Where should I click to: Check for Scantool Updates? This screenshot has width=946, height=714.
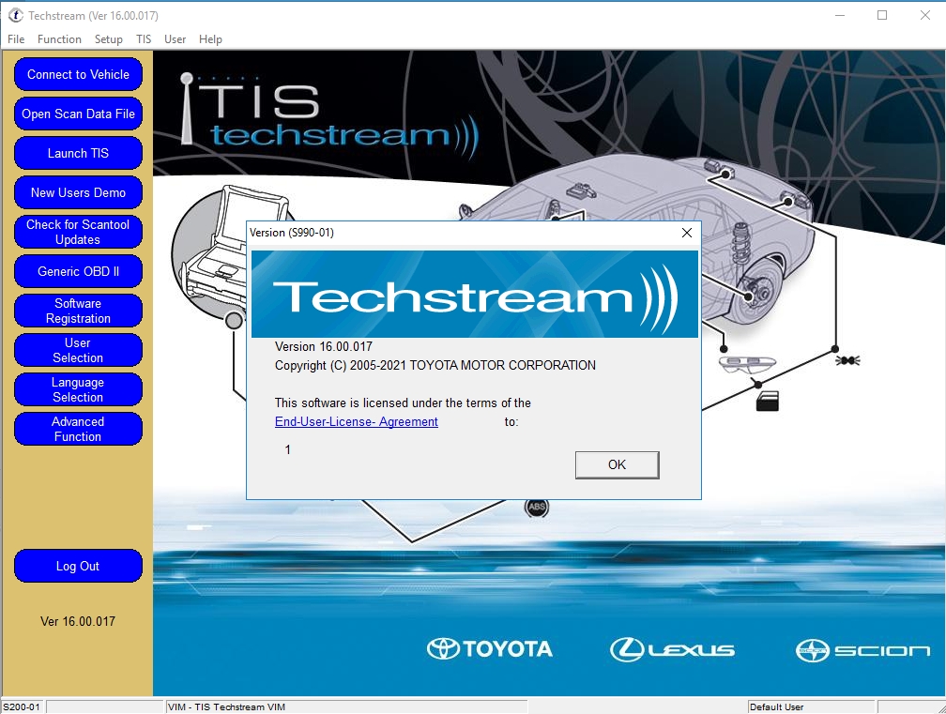tap(78, 232)
